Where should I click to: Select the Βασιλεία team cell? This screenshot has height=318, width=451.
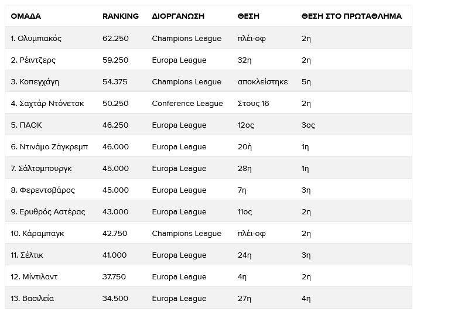point(32,299)
